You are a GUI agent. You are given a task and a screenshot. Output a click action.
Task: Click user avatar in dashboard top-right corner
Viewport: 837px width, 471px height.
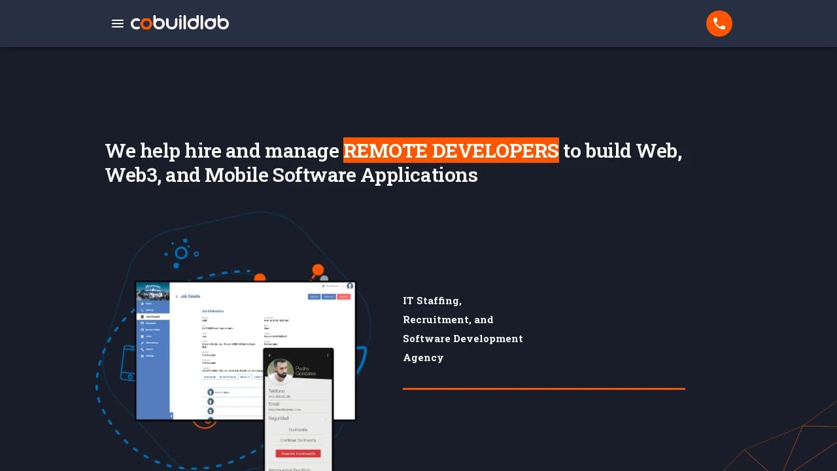tap(350, 286)
